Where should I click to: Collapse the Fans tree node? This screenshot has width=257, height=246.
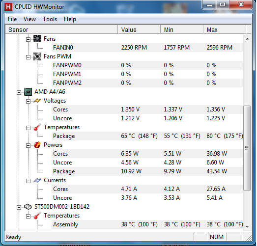pyautogui.click(x=28, y=39)
